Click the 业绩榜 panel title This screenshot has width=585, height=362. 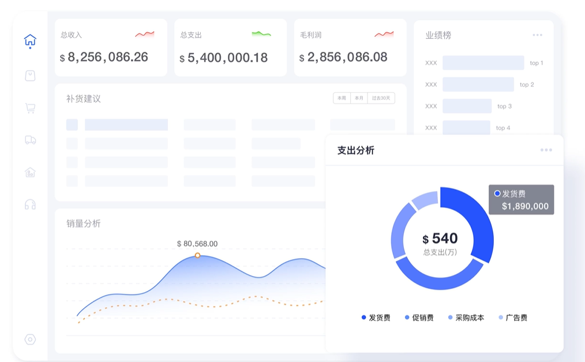(438, 35)
